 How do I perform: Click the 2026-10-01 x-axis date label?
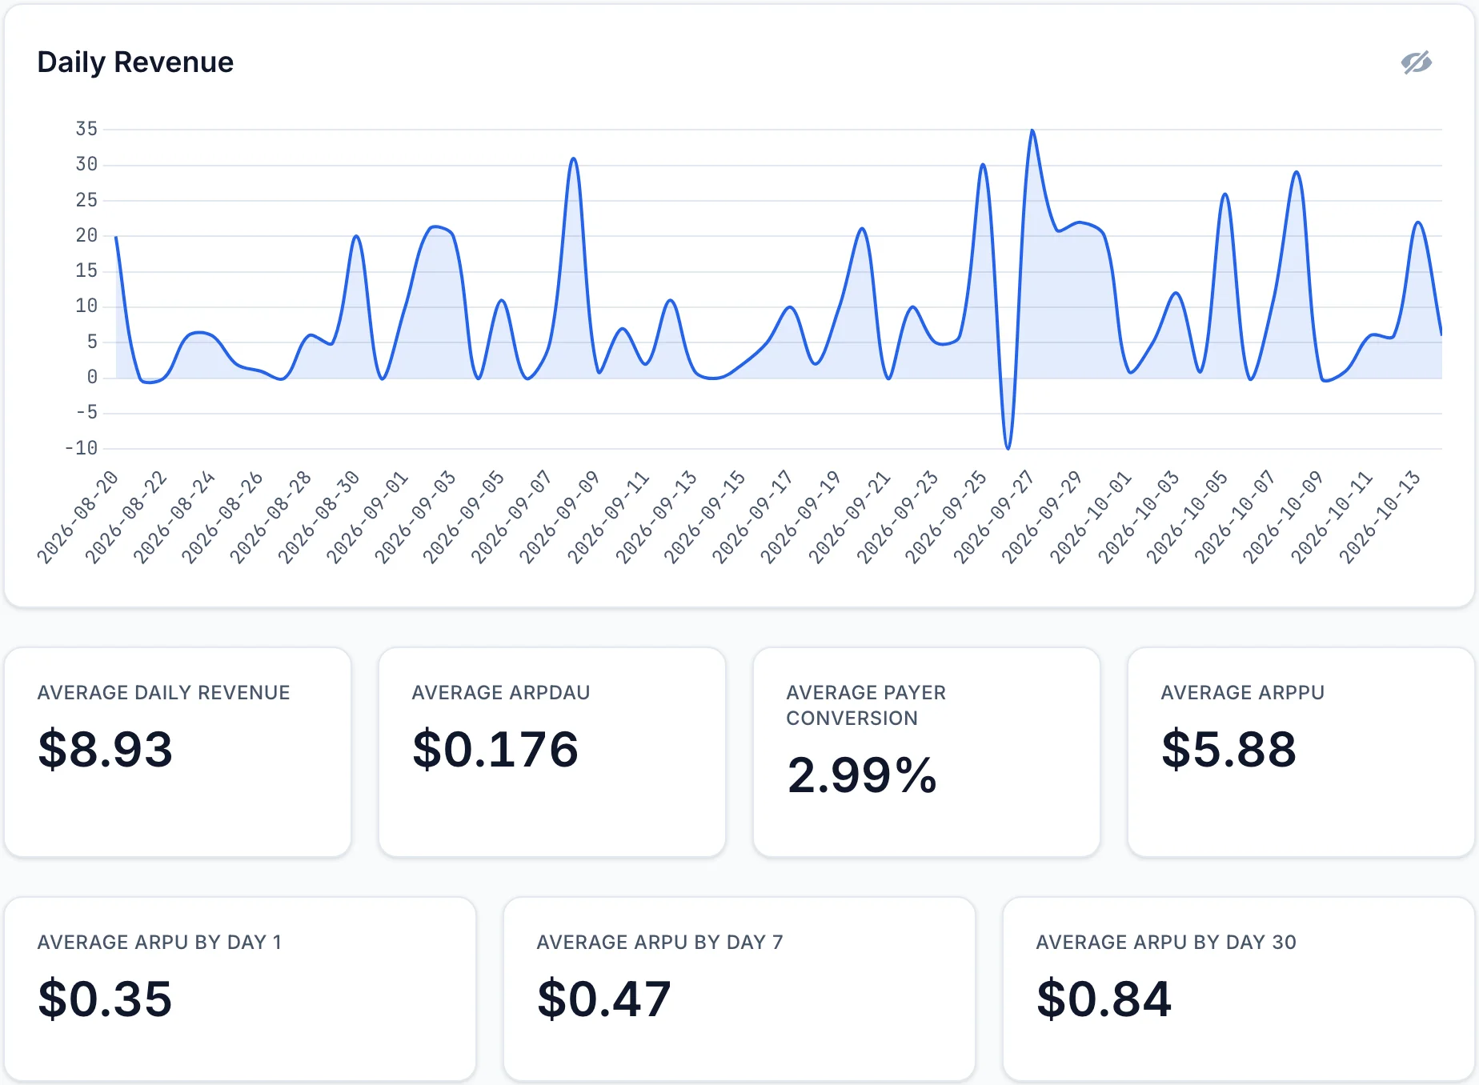[x=1090, y=518]
